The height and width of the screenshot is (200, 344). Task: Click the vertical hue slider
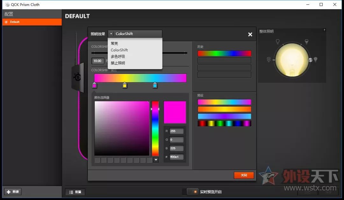pos(155,129)
